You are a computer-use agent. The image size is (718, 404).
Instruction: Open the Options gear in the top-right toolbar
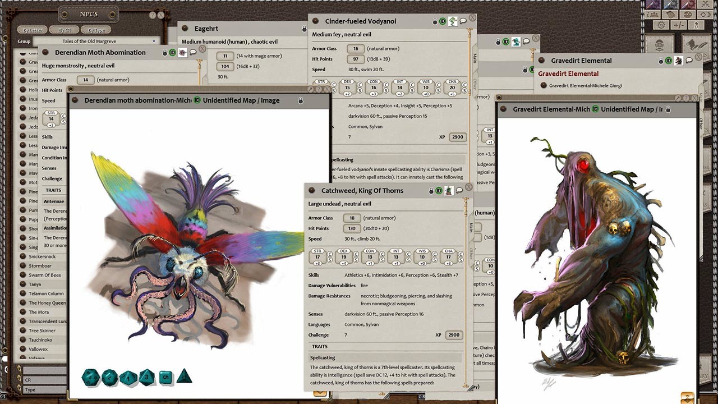pos(661,25)
